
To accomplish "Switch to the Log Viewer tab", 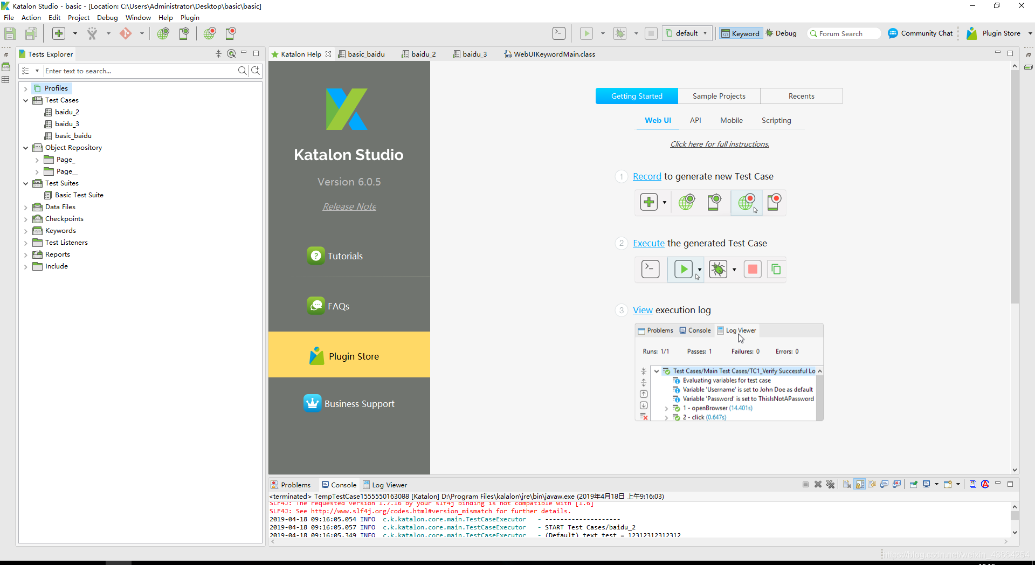I will [x=385, y=485].
